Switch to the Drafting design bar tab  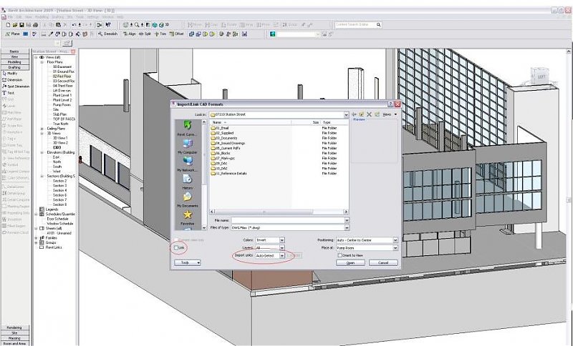(14, 67)
